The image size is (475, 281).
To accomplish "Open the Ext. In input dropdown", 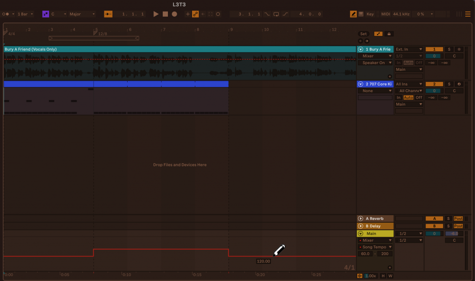I will 409,49.
